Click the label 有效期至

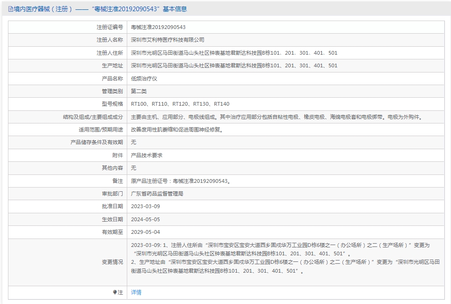(112, 232)
